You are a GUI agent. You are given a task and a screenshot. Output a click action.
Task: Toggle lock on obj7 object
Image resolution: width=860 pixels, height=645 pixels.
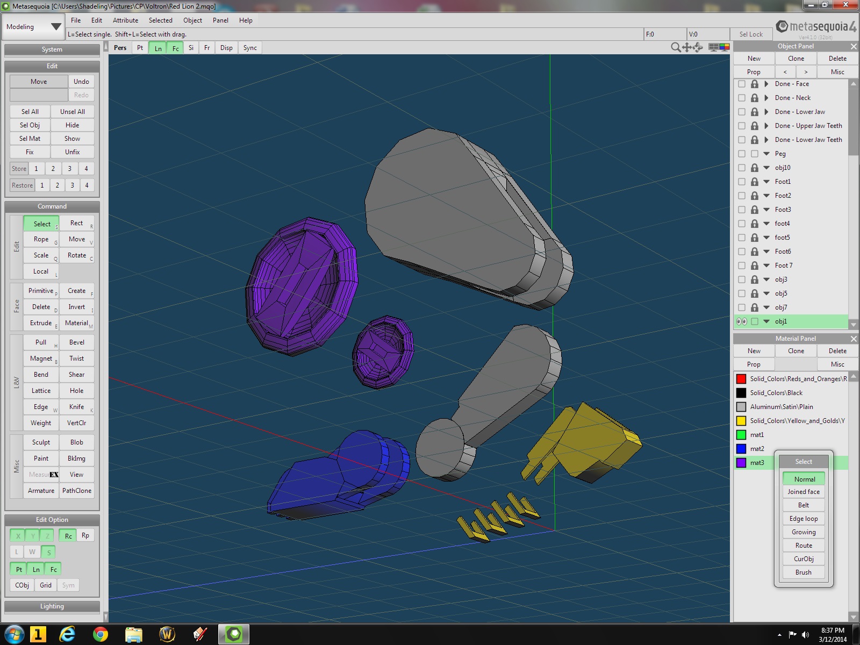point(755,307)
